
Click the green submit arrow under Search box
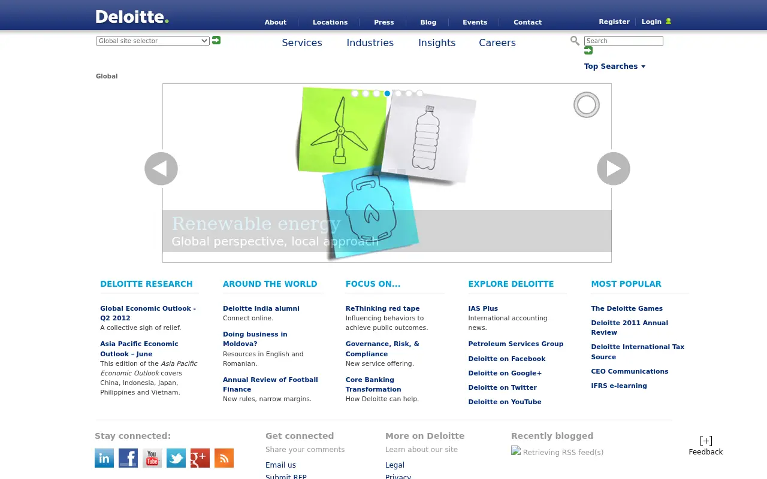[x=588, y=51]
